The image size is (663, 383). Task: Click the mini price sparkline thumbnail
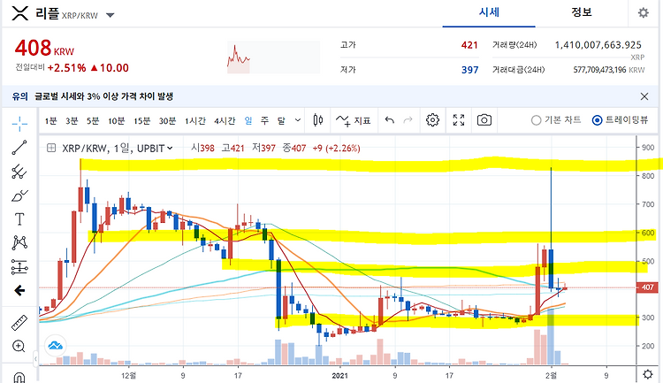tap(273, 57)
